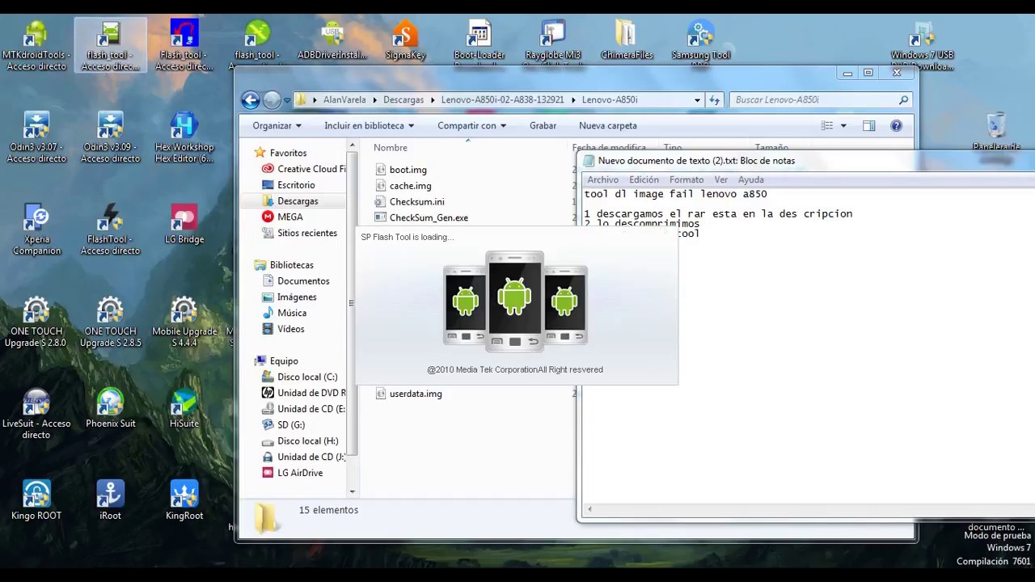This screenshot has height=582, width=1035.
Task: Launch Mobile Upgrade S 4.4.4 icon
Action: click(184, 323)
